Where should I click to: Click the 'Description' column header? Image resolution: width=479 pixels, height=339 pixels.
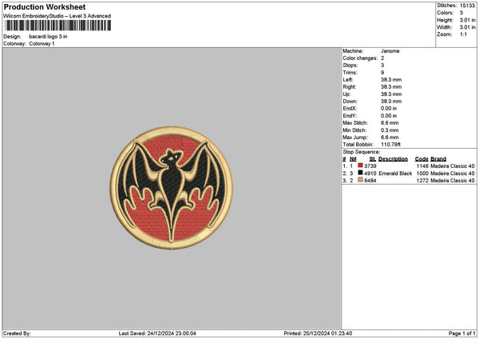click(393, 159)
